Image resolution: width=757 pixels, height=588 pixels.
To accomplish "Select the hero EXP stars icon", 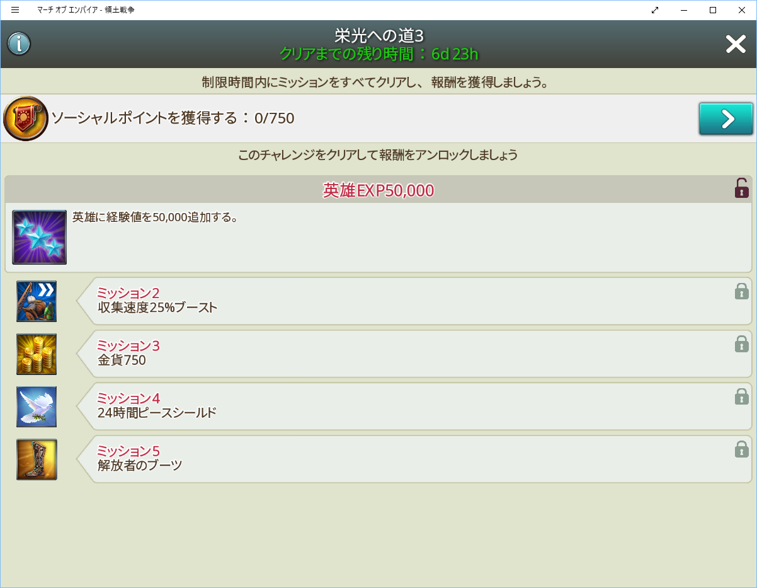I will coord(39,237).
